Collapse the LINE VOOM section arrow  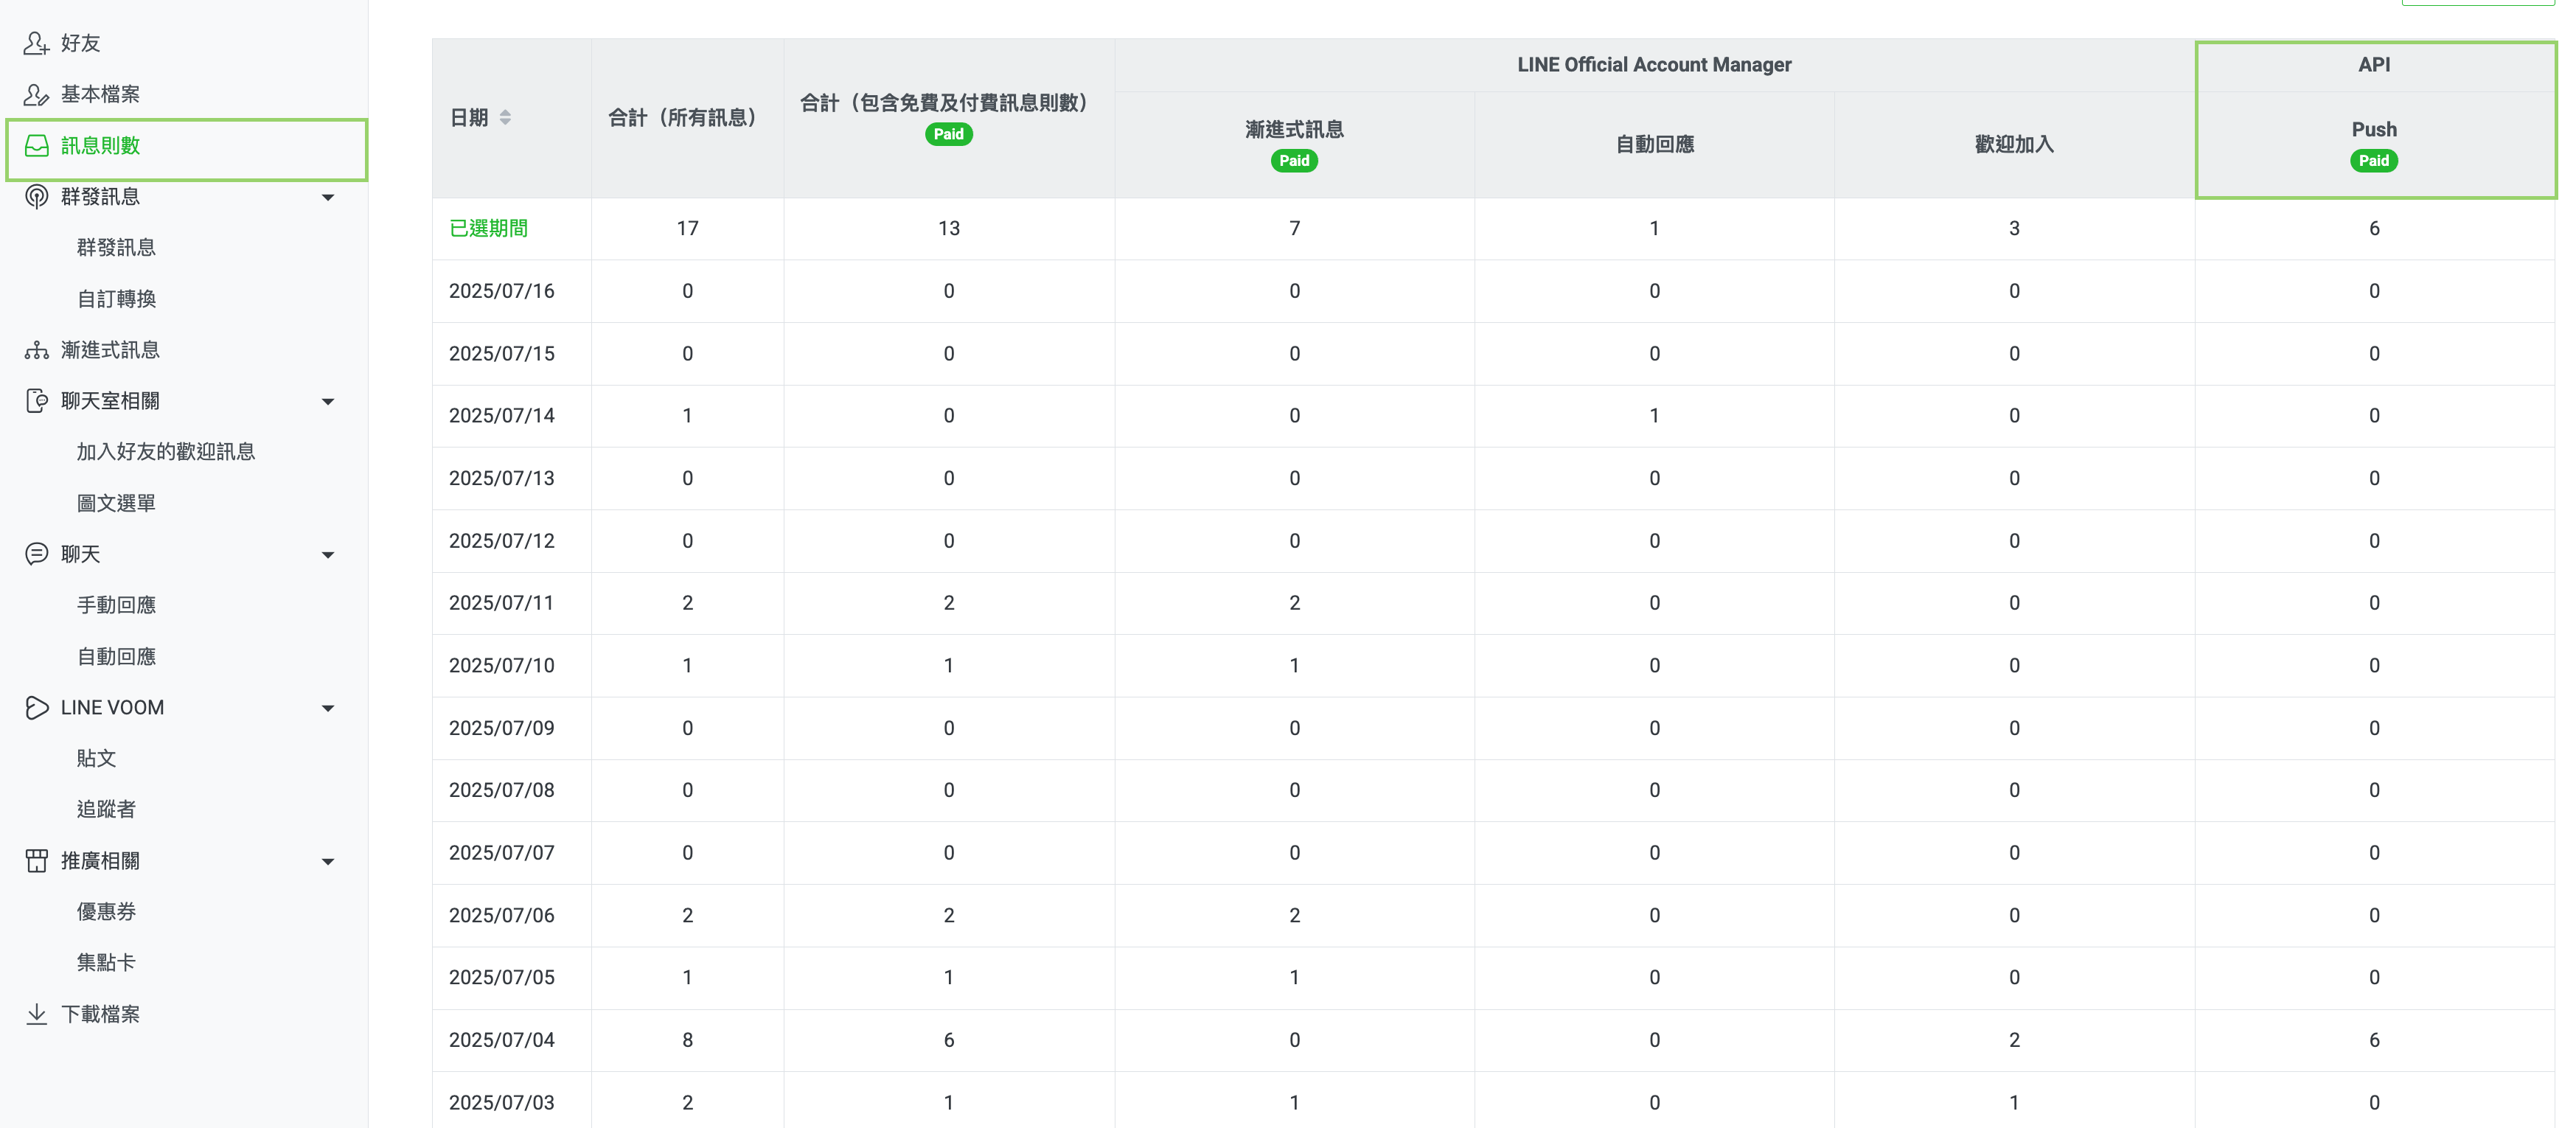click(327, 709)
